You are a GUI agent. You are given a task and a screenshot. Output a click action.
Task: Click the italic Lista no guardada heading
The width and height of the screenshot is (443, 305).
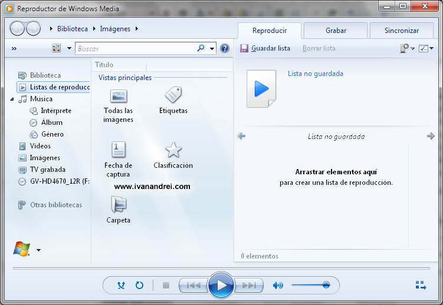[x=336, y=137]
